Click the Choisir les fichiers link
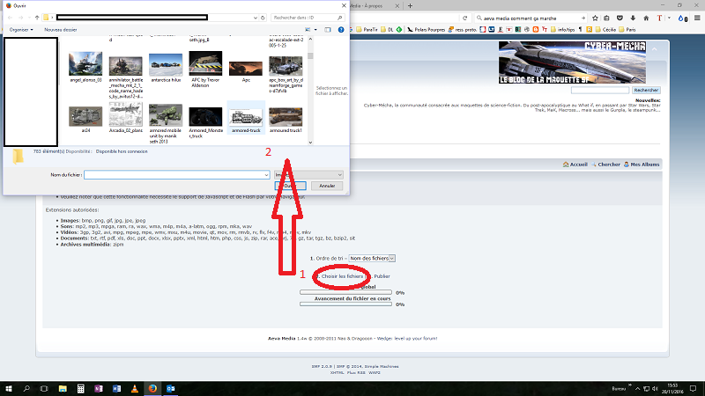Image resolution: width=705 pixels, height=396 pixels. tap(342, 276)
